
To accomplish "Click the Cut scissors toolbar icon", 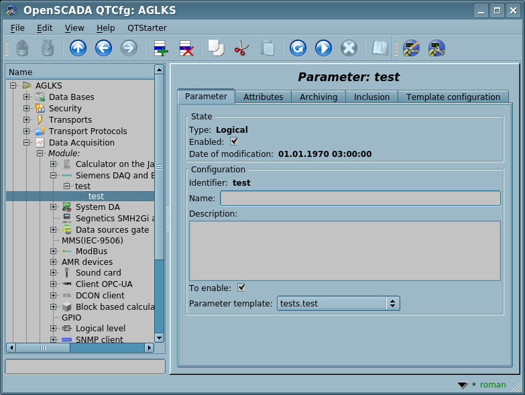I will click(x=241, y=48).
